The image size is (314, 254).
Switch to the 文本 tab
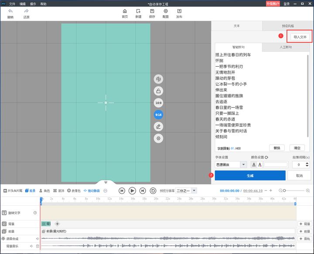pos(237,26)
